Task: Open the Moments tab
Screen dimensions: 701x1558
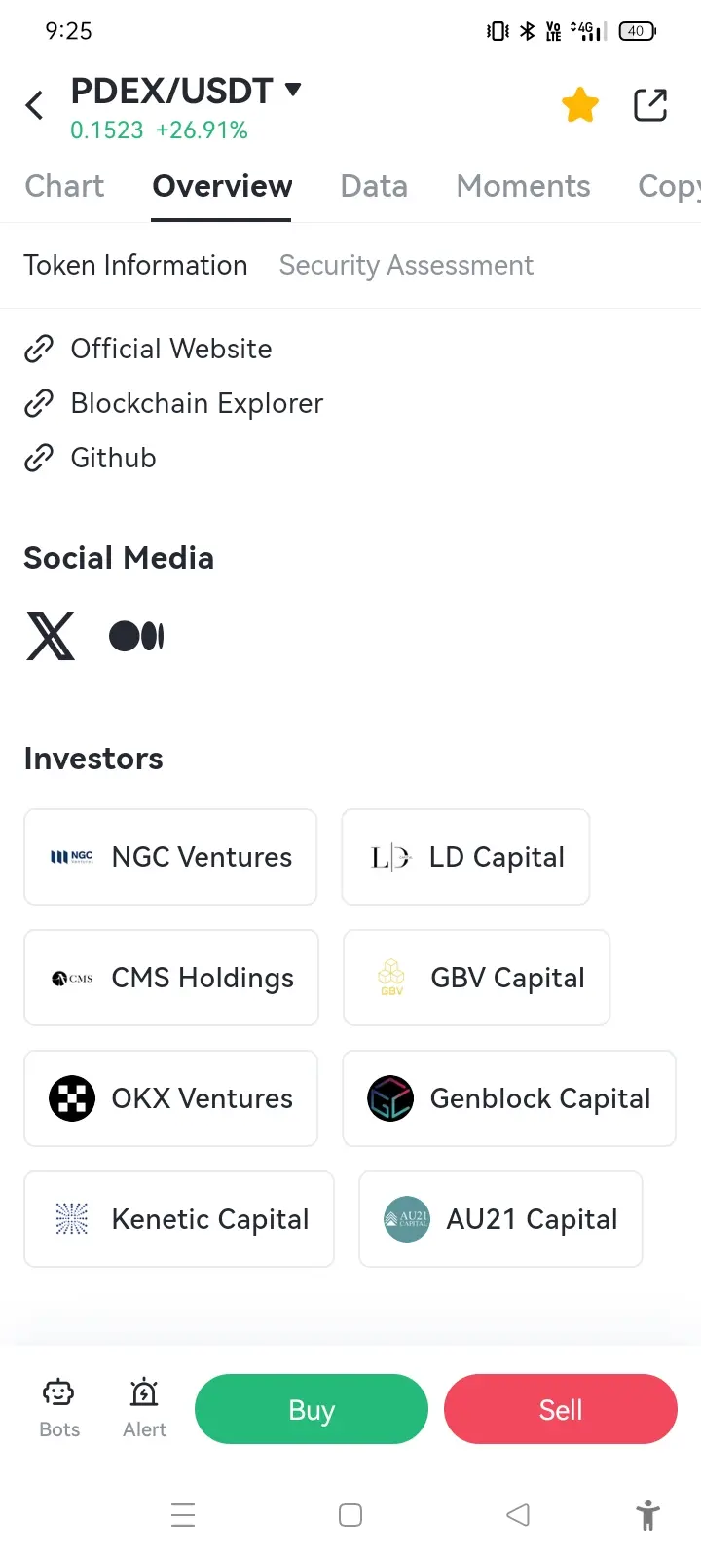Action: coord(523,186)
